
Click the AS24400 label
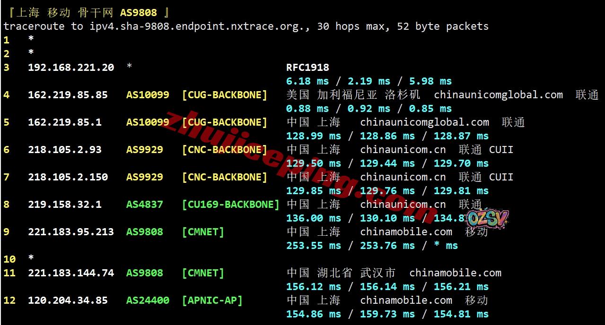pyautogui.click(x=148, y=300)
